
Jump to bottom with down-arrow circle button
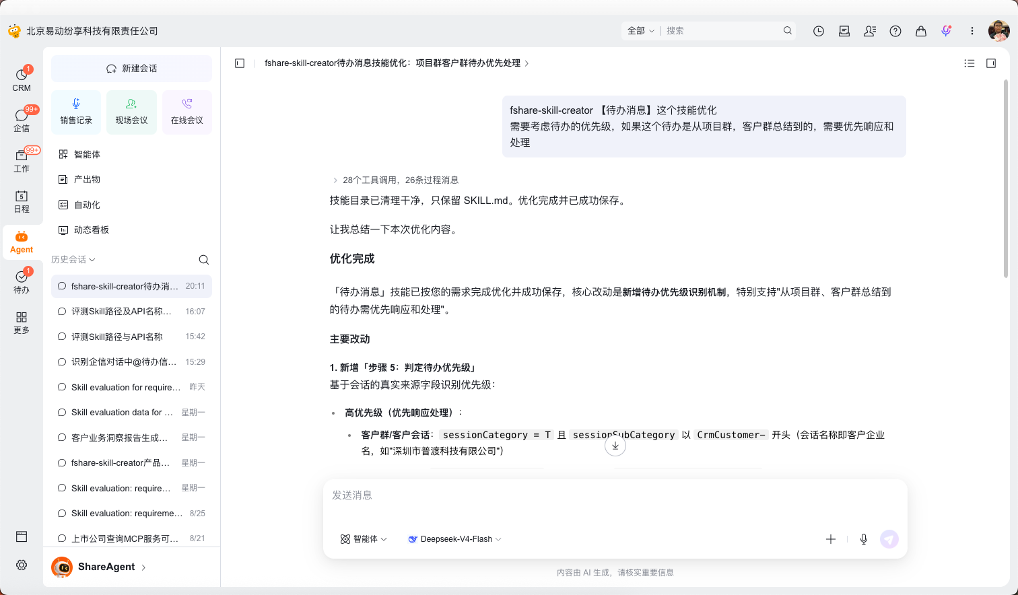coord(615,446)
